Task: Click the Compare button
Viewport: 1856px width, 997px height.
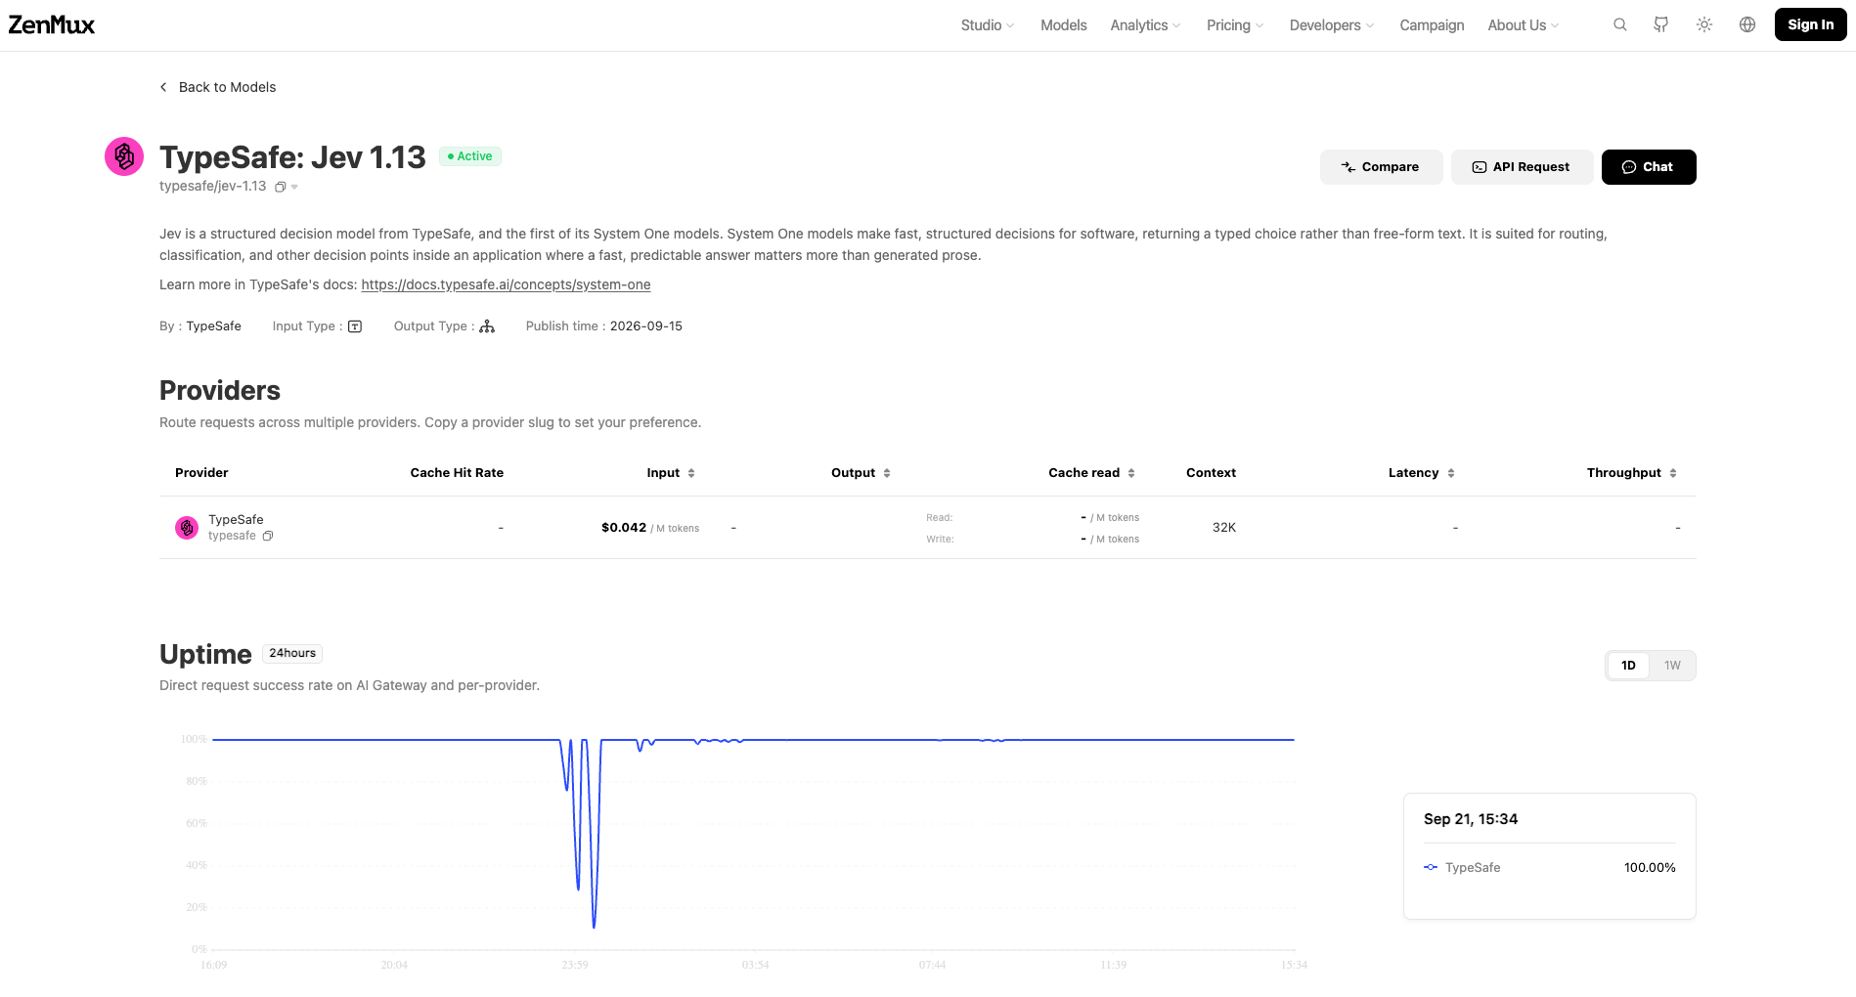Action: coord(1381,167)
